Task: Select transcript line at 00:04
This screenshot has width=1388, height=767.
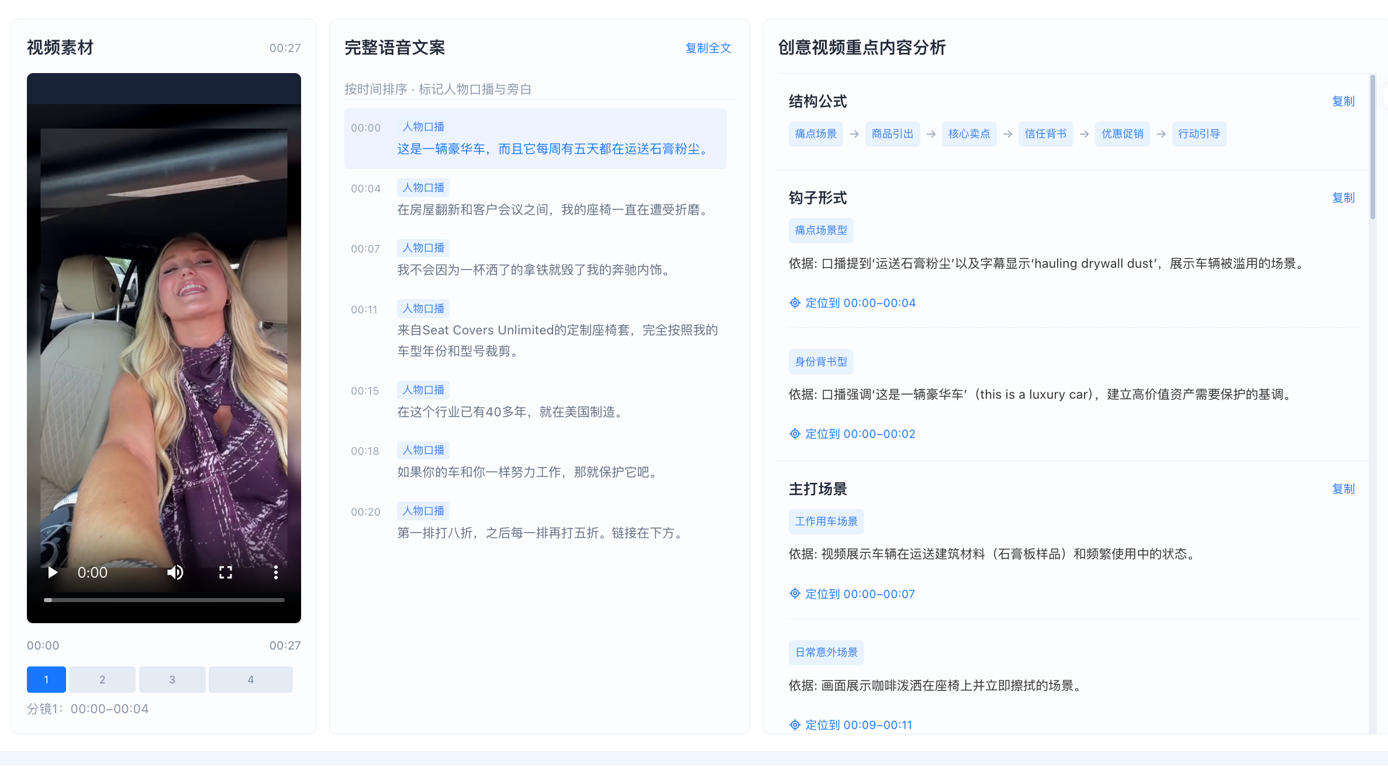Action: coord(535,199)
